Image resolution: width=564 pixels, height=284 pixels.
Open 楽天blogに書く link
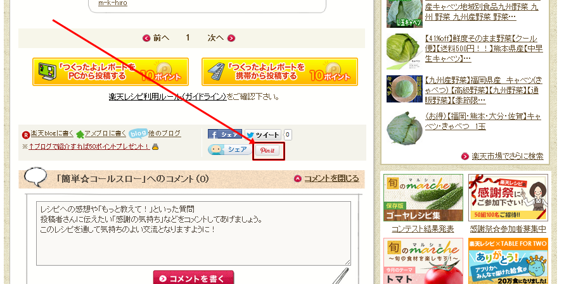[48, 133]
